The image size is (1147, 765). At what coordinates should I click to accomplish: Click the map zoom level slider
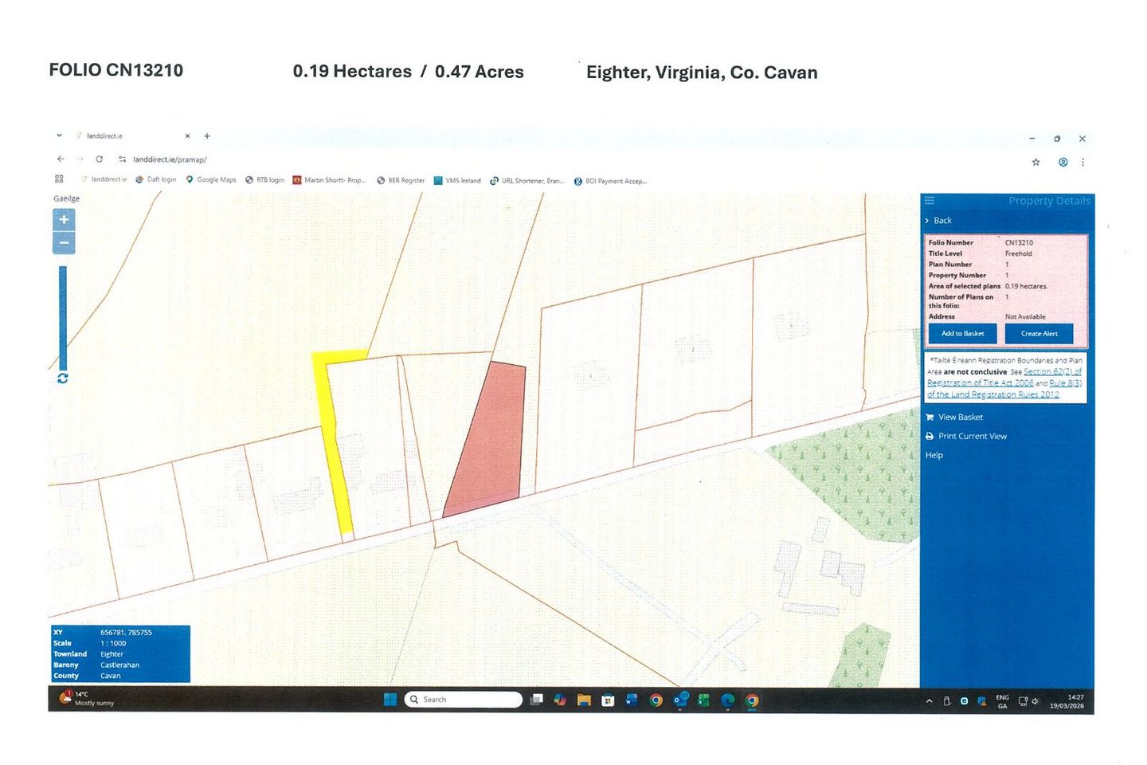tap(63, 319)
